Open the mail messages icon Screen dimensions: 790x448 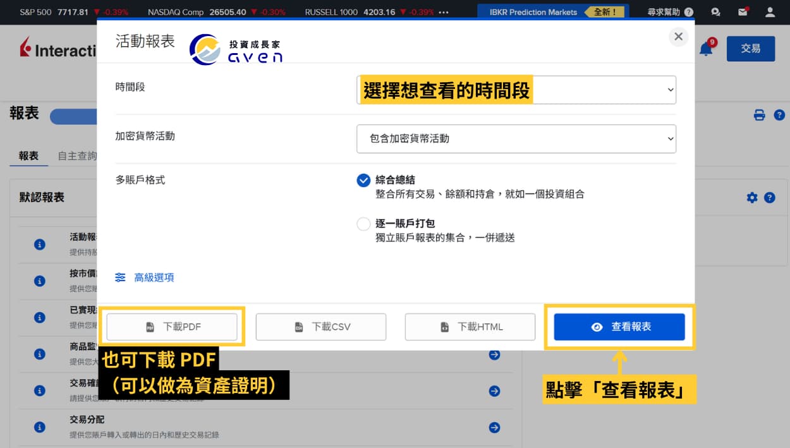pos(743,11)
